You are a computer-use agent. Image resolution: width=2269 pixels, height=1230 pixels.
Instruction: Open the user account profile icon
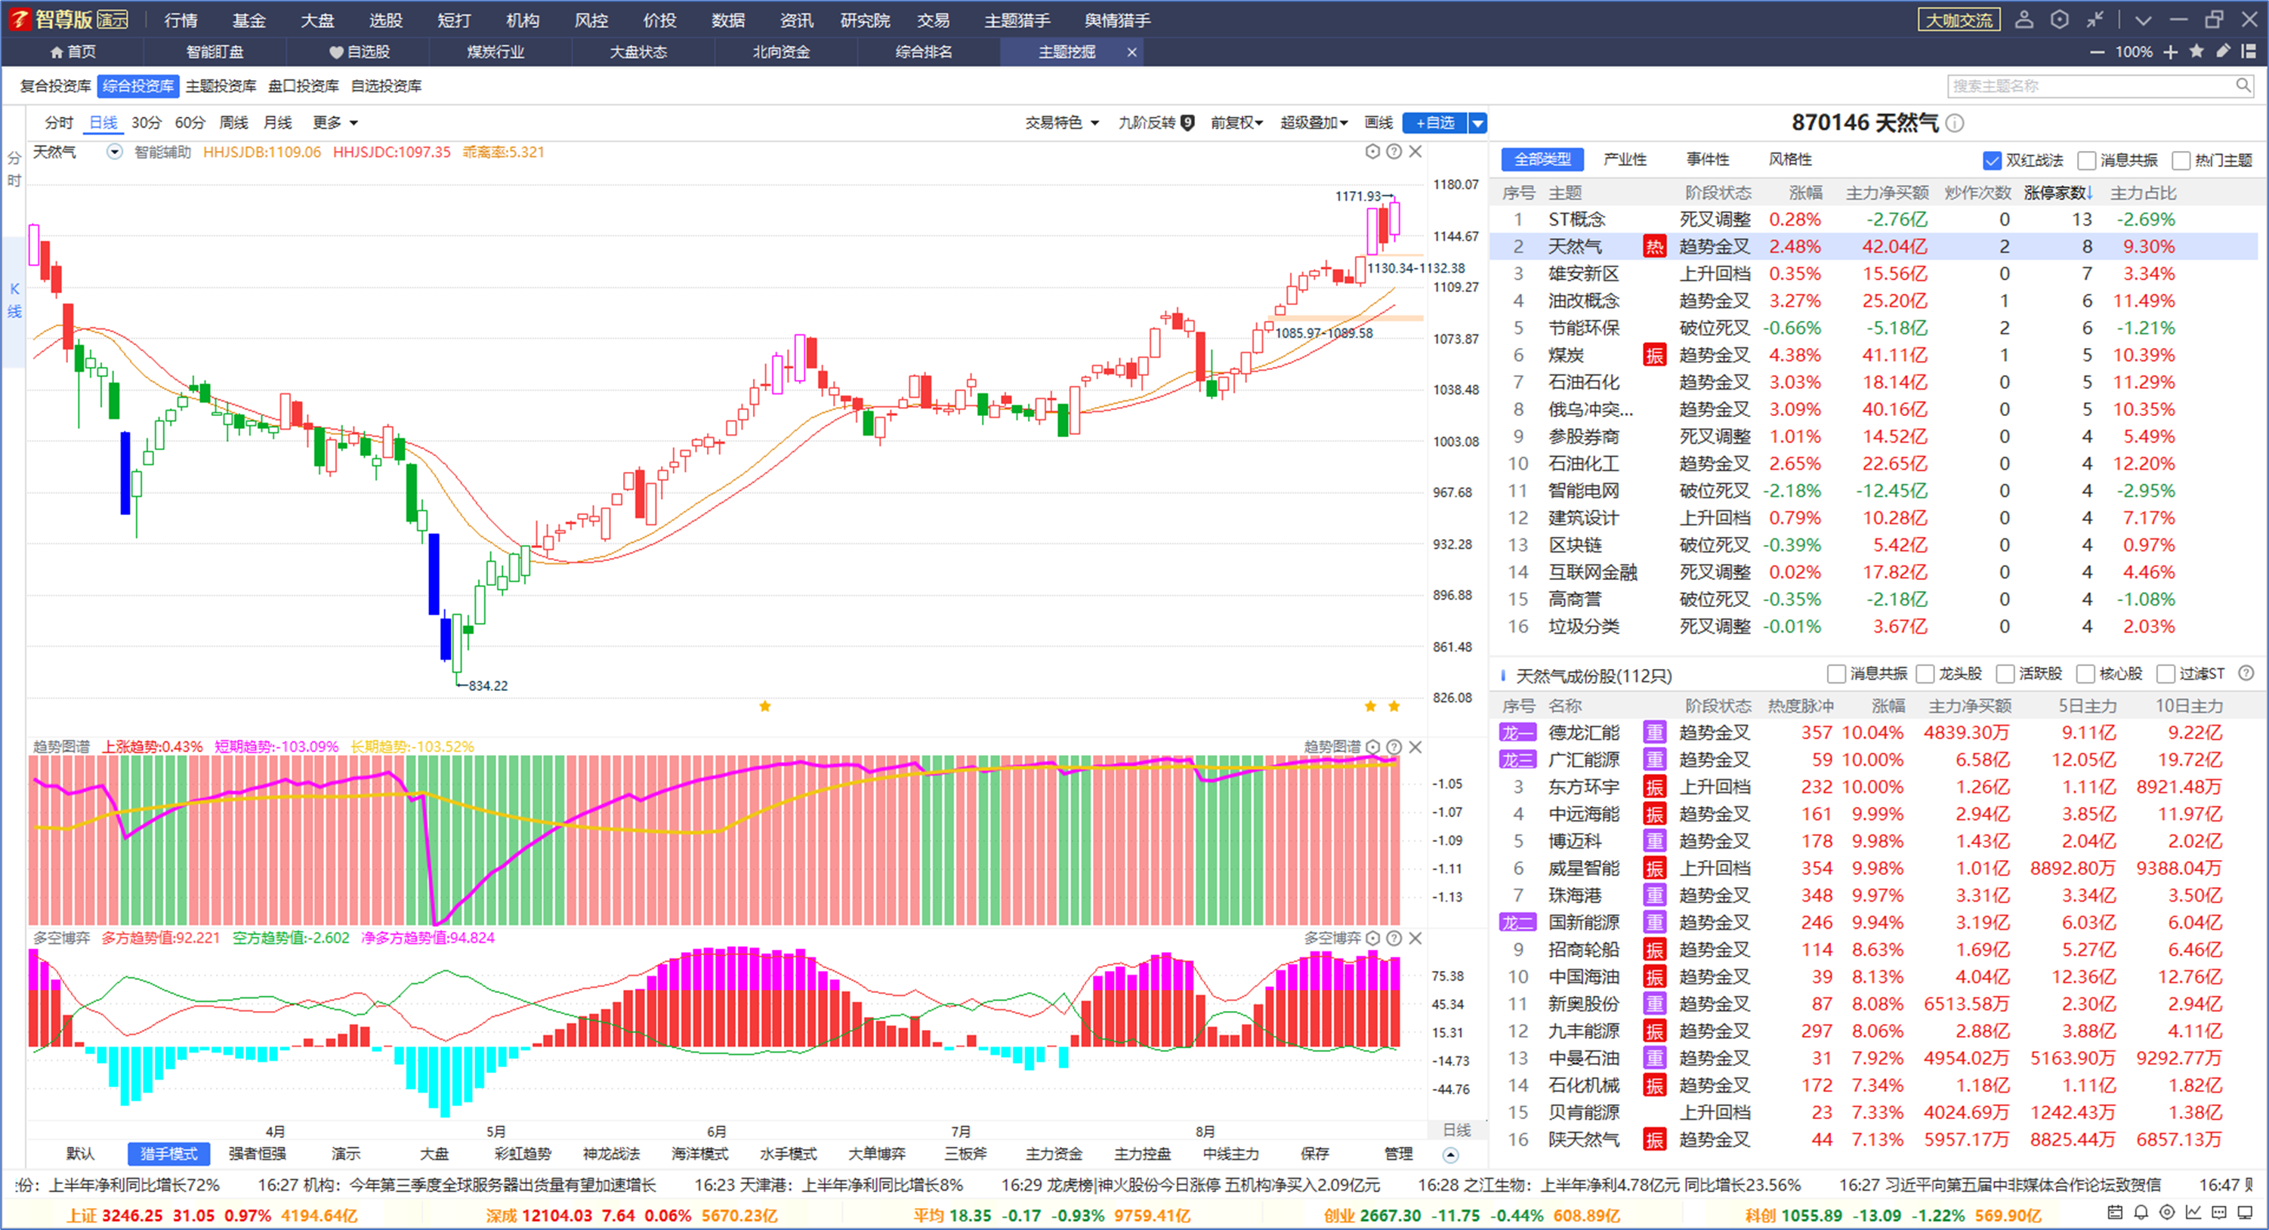tap(2024, 20)
